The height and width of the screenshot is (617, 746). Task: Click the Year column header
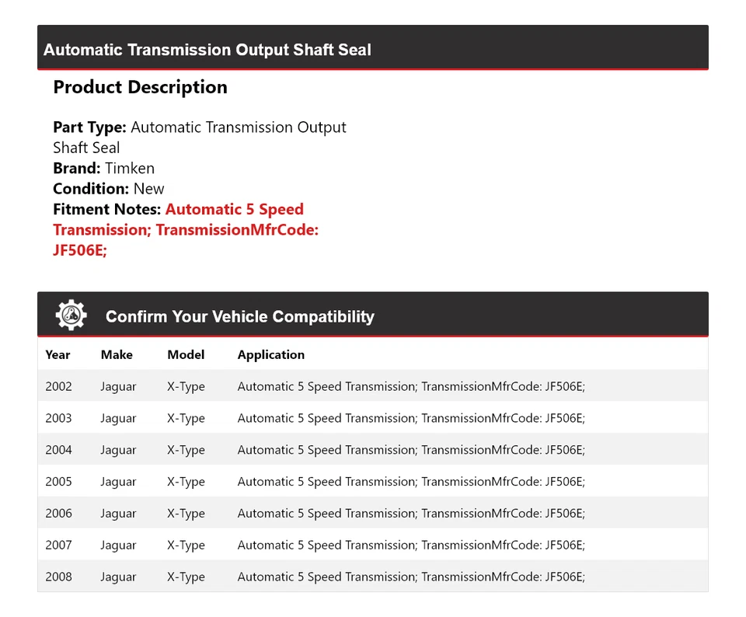pyautogui.click(x=58, y=354)
